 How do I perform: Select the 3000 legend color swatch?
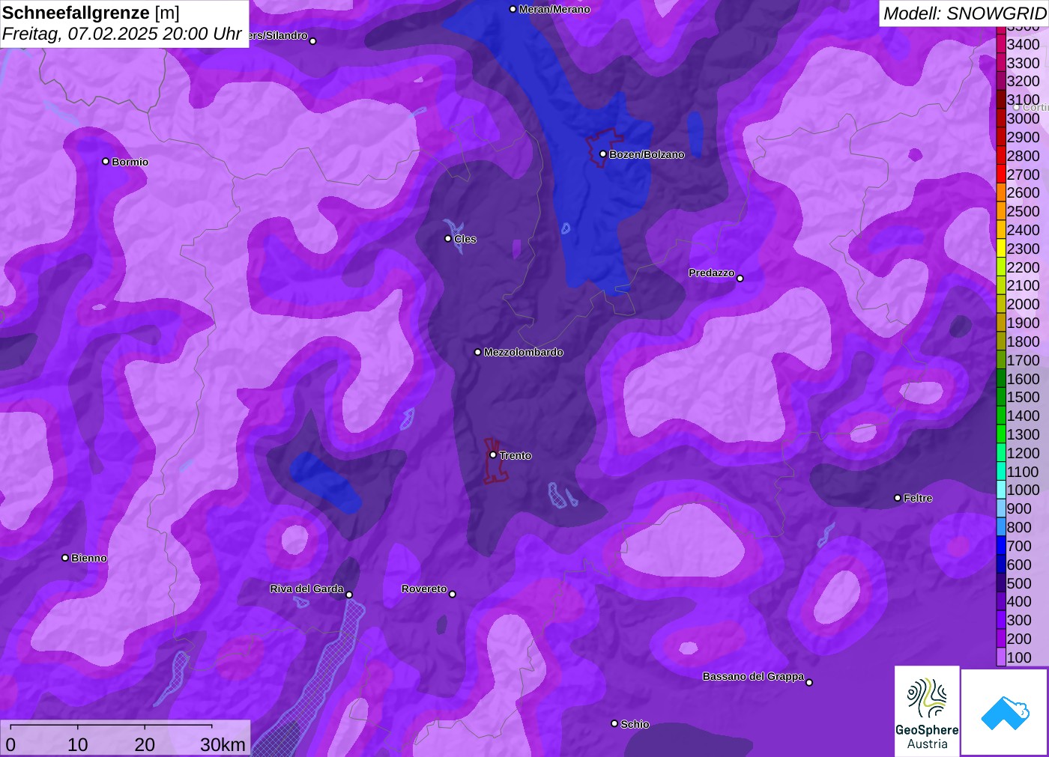(x=1000, y=118)
